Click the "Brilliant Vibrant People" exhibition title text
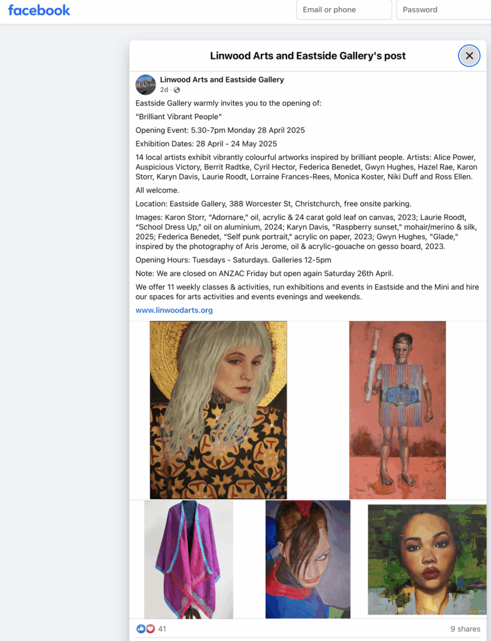 (178, 117)
